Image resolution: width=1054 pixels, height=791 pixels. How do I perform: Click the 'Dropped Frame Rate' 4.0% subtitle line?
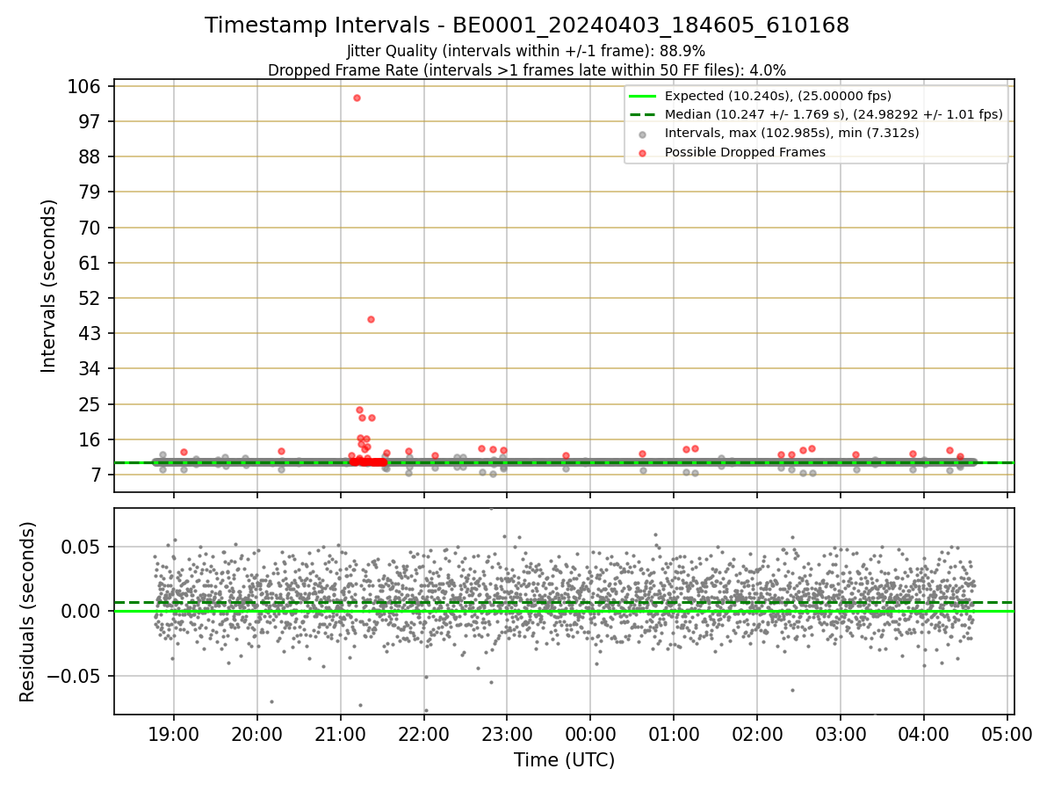[527, 69]
